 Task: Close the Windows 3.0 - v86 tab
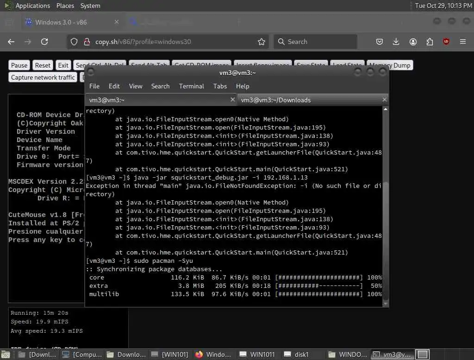[x=117, y=22]
